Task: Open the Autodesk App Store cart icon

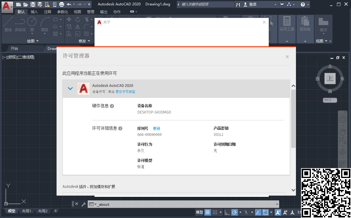Action: (282, 4)
